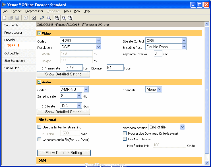The image size is (211, 167).
Task: Click the Open folder toolbar icon
Action: click(11, 18)
